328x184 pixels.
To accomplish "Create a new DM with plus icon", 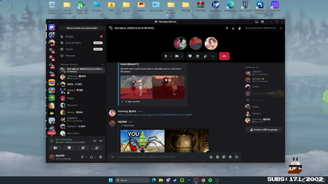I will (x=102, y=64).
